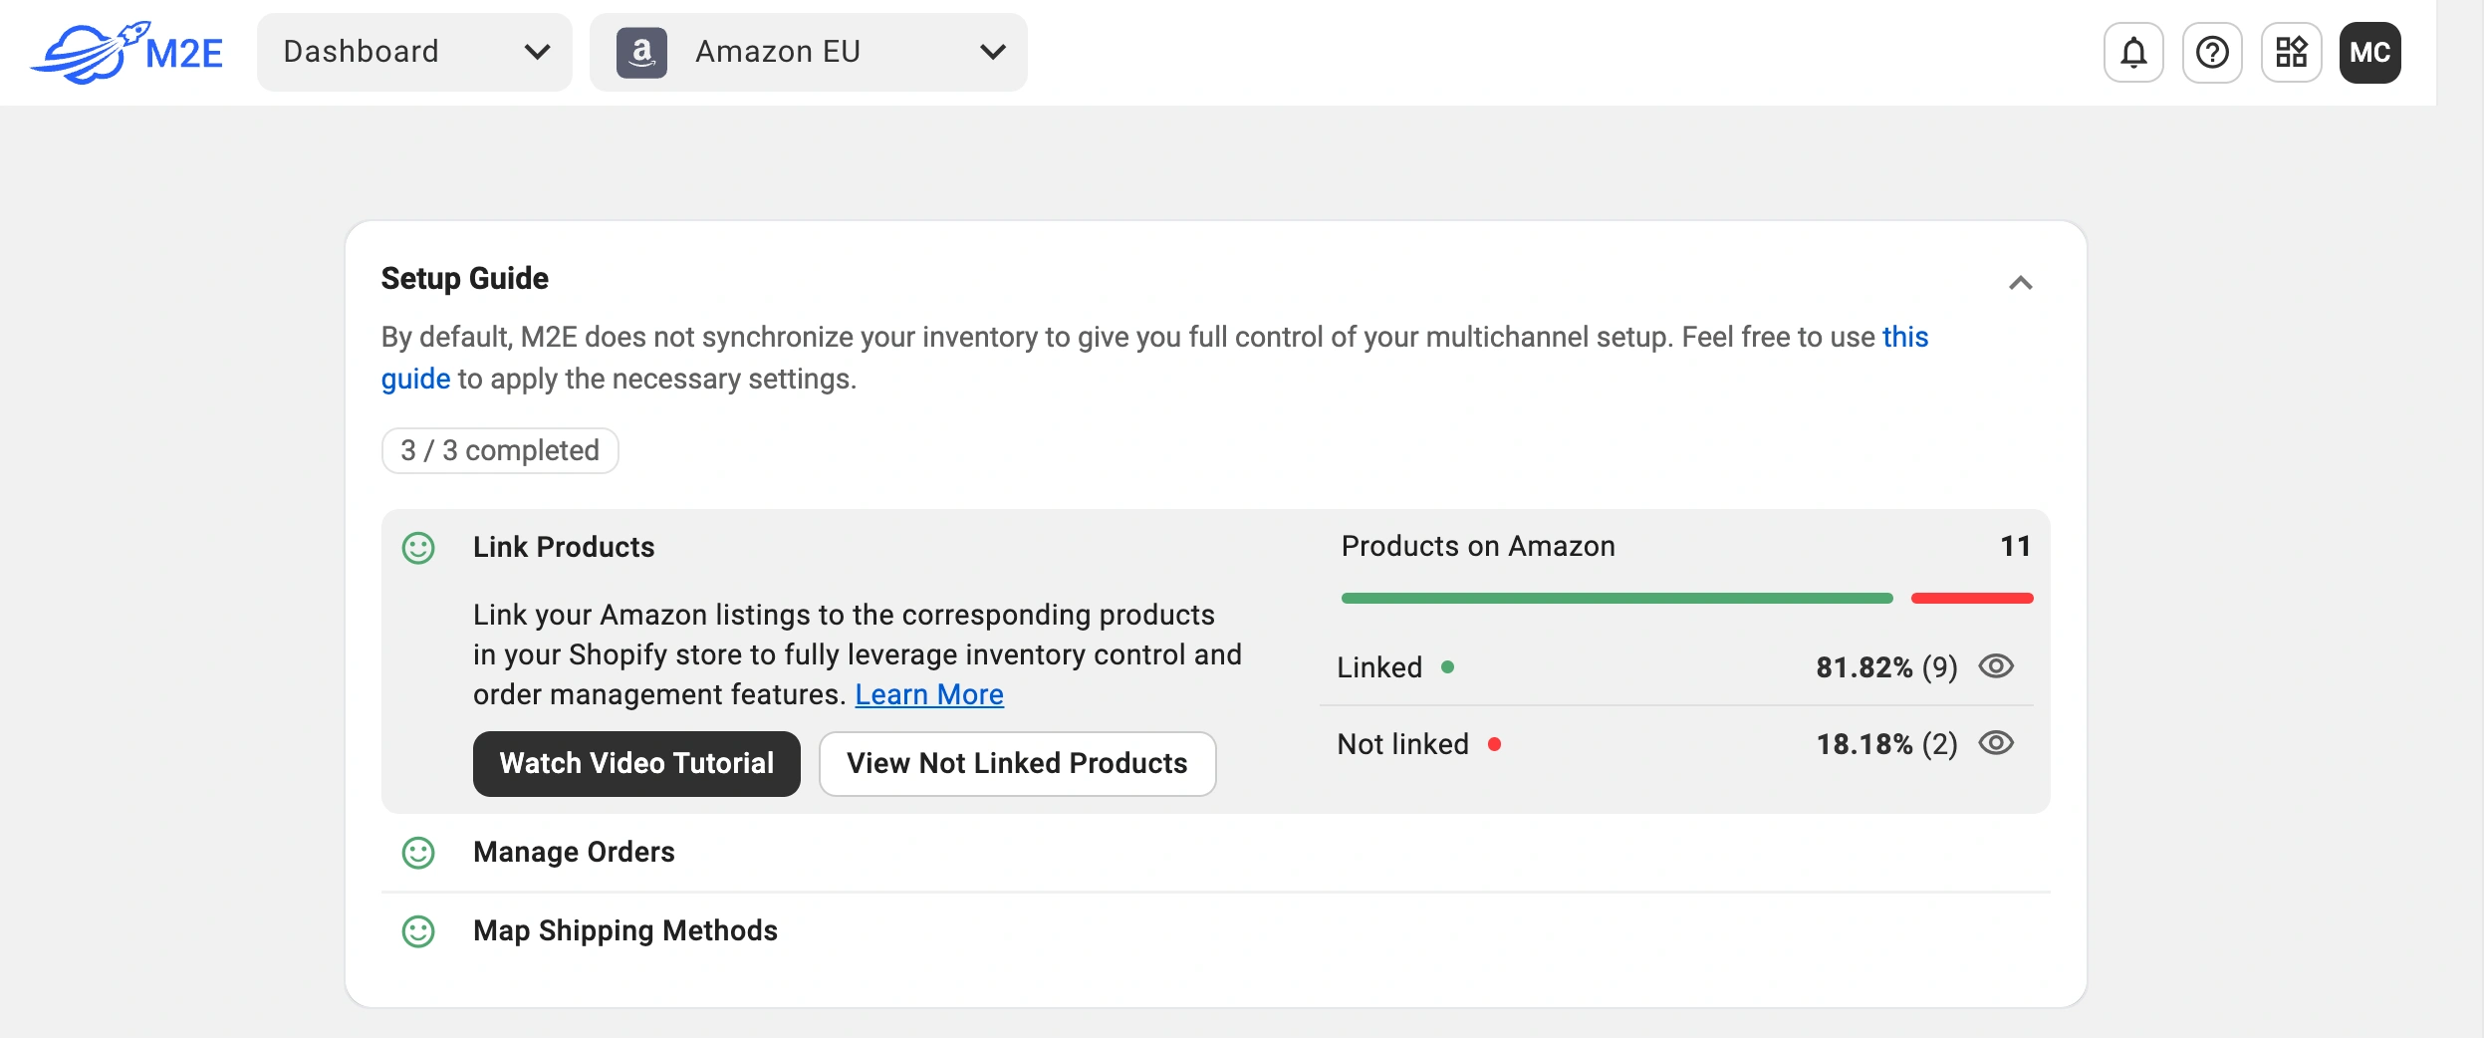Expand the Manage Orders section
The image size is (2484, 1038).
pos(574,853)
